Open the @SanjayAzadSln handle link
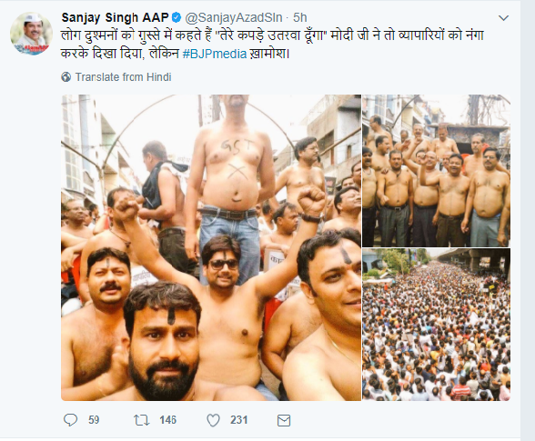The image size is (535, 441). [234, 17]
